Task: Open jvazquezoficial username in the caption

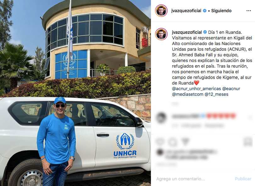Action: tap(187, 32)
